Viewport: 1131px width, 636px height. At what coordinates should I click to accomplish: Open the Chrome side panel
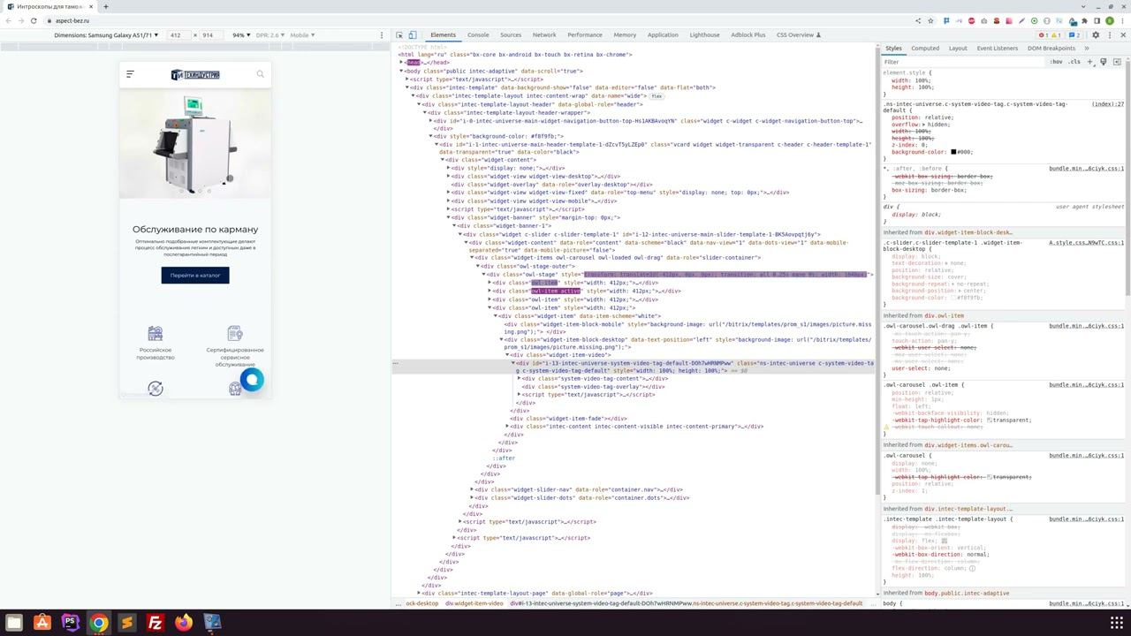click(x=1097, y=20)
